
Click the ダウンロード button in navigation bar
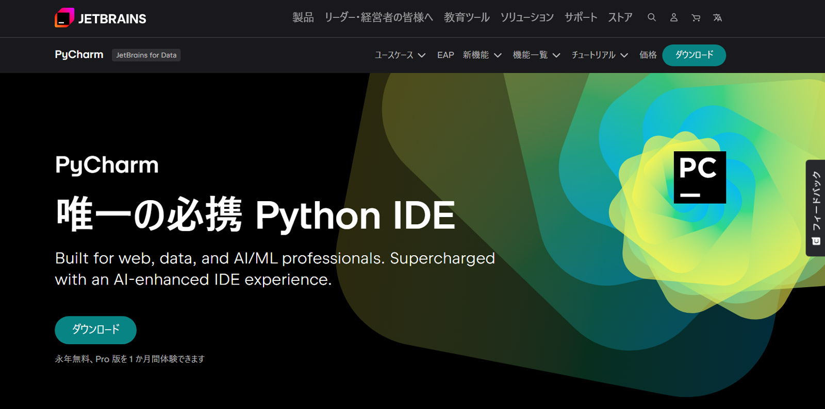(x=694, y=55)
